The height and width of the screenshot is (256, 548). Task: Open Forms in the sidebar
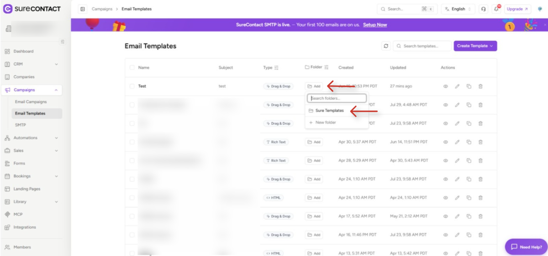click(x=32, y=163)
